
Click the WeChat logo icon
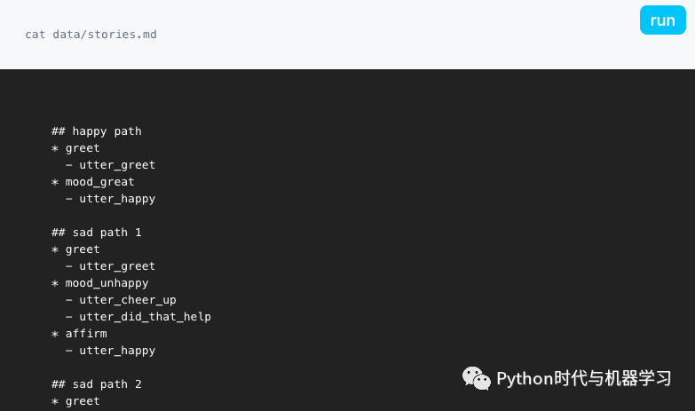click(x=476, y=379)
